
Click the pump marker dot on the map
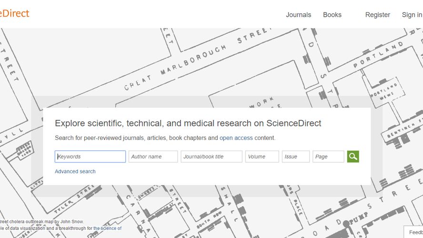(346, 224)
